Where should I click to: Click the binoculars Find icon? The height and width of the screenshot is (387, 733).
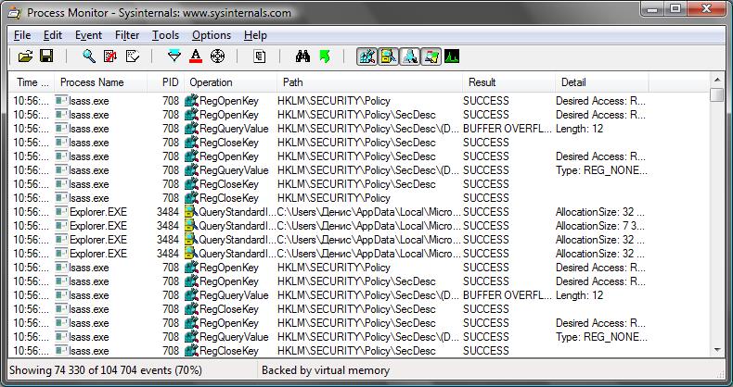click(x=302, y=56)
